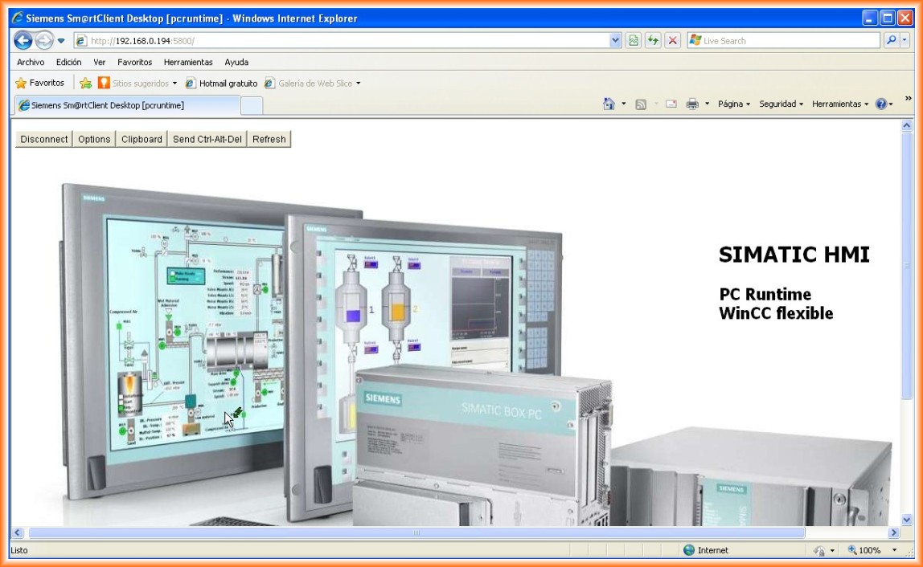The height and width of the screenshot is (567, 923).
Task: Click the Compatibility View icon
Action: 634,40
